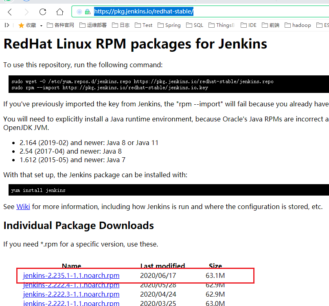The height and width of the screenshot is (306, 329).
Task: Open the IDE bookmark folder
Action: pos(248,25)
